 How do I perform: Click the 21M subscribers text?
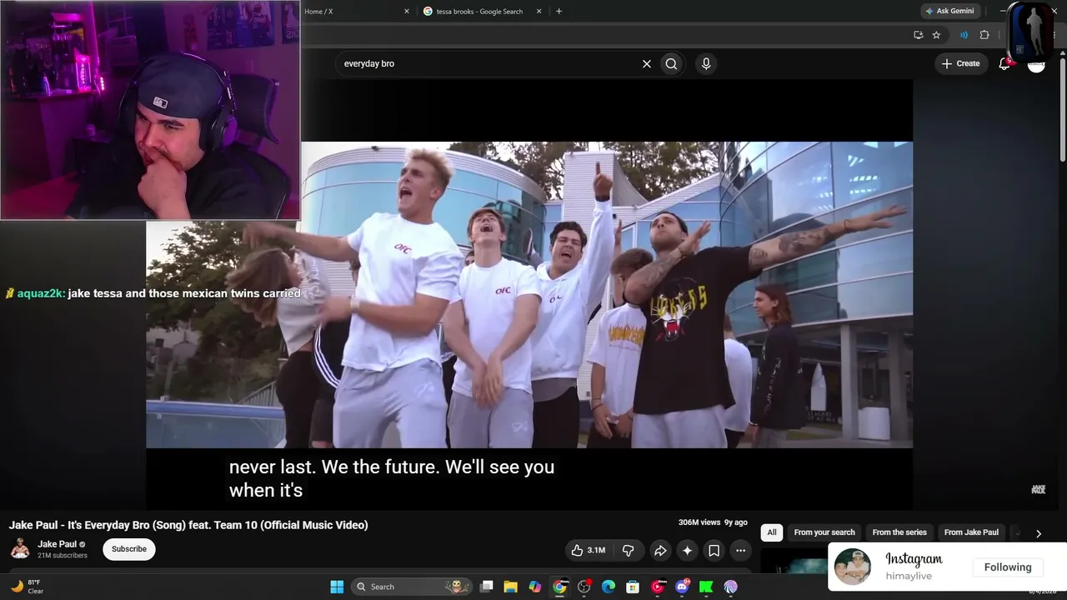(x=63, y=556)
